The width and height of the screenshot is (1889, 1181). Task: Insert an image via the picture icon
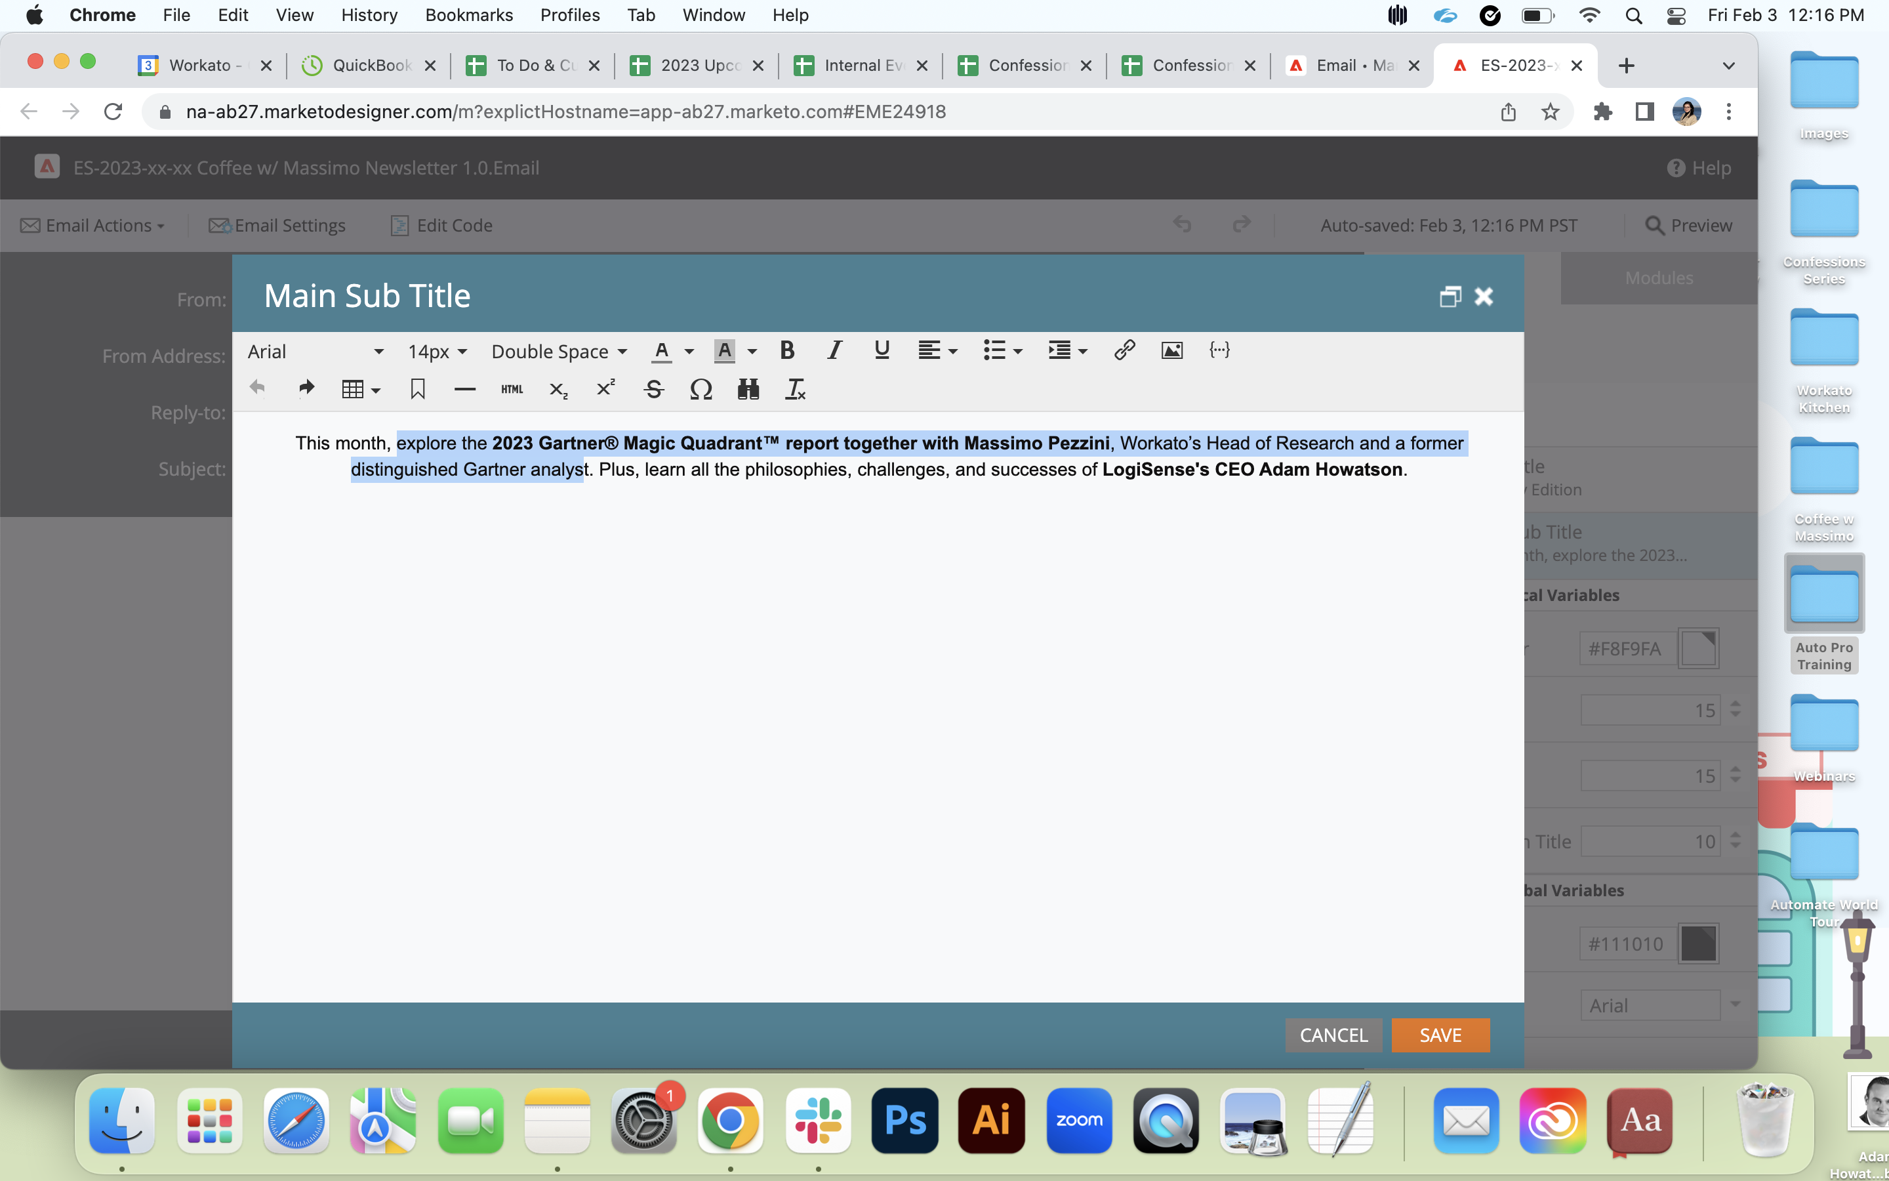click(1171, 351)
